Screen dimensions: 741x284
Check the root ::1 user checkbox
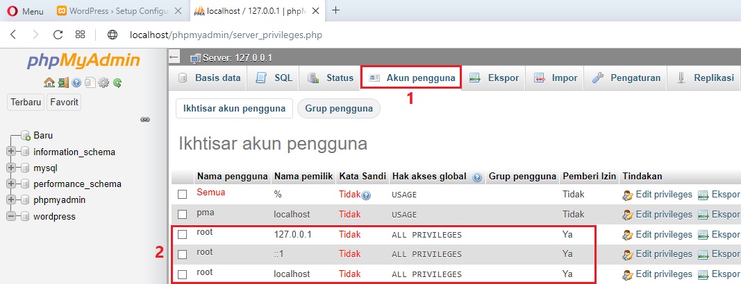pyautogui.click(x=183, y=254)
